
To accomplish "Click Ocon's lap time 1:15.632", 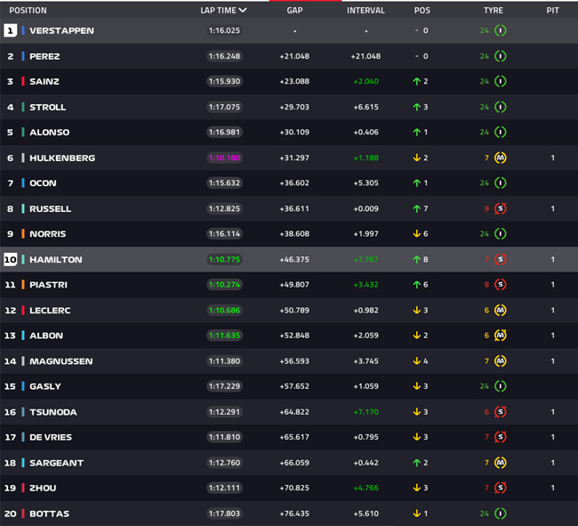I will coord(224,183).
